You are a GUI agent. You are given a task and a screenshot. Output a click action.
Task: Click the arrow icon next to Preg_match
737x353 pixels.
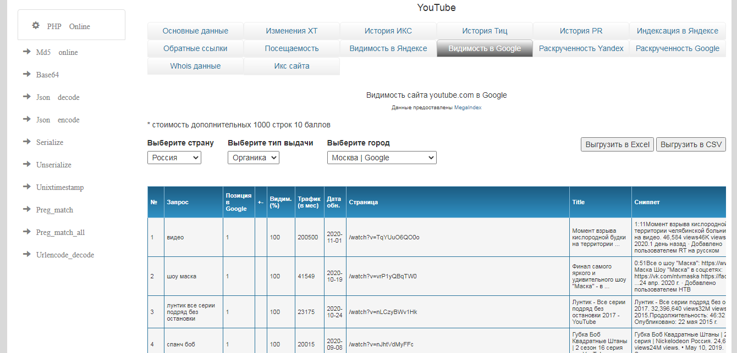tap(26, 209)
